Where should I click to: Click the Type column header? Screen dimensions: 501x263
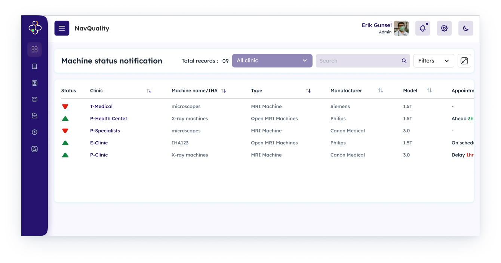tap(256, 91)
